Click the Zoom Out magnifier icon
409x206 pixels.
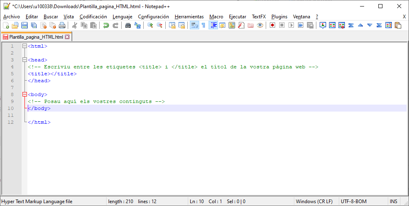159,25
